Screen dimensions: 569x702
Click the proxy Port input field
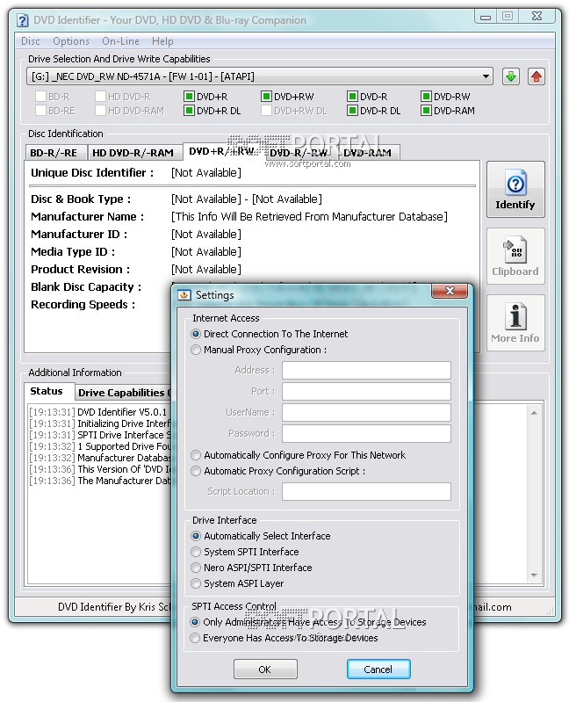(366, 391)
